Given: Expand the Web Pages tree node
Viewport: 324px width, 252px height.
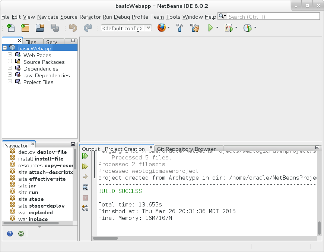Looking at the screenshot, I should [x=10, y=55].
